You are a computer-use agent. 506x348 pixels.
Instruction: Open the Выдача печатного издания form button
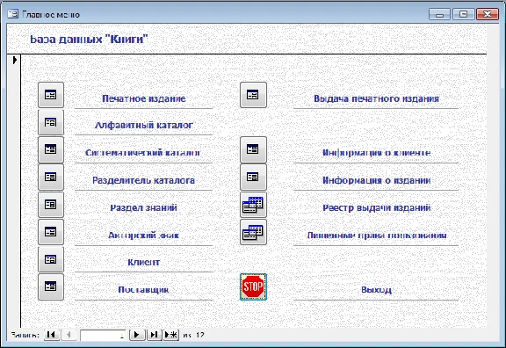(253, 95)
